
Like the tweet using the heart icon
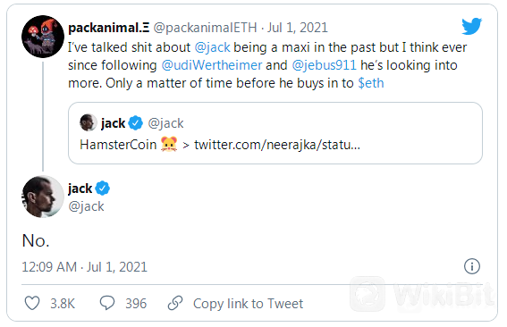[x=32, y=304]
